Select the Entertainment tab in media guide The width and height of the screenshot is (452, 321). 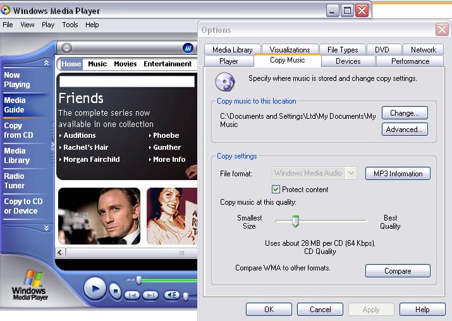[x=168, y=64]
